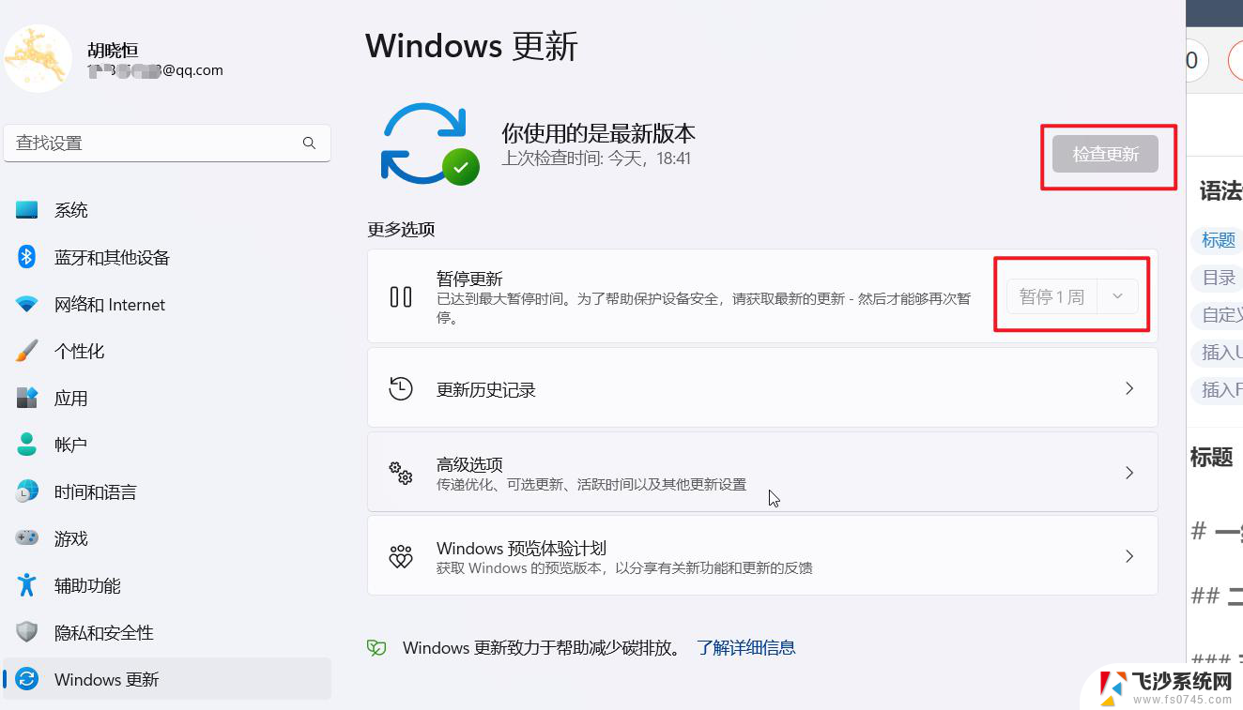Image resolution: width=1243 pixels, height=710 pixels.
Task: Click the large update status sync icon
Action: [429, 144]
